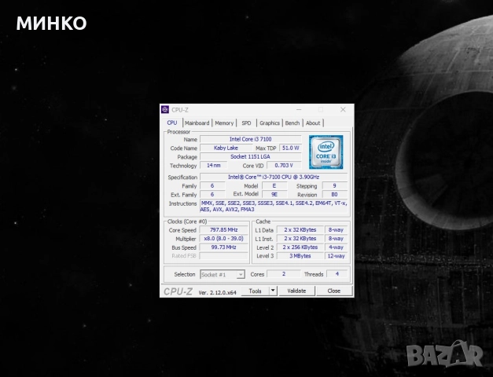Click the Instructions list field
This screenshot has height=377, width=493.
click(x=273, y=207)
